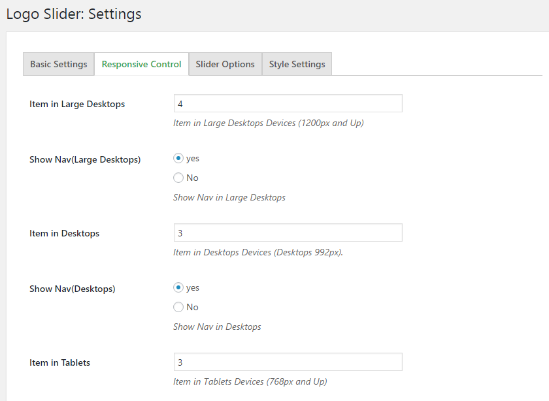Click the 'Item in Large Desktops' label
The height and width of the screenshot is (401, 549).
click(77, 104)
